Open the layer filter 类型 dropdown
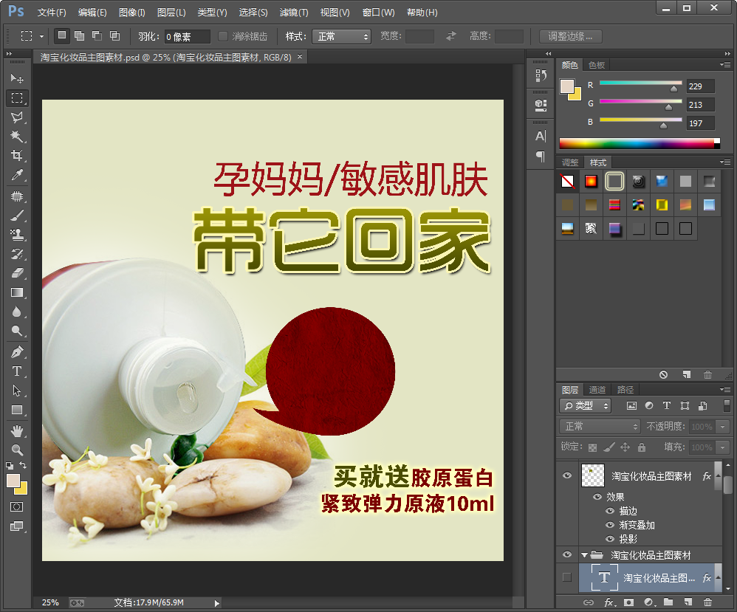Image resolution: width=737 pixels, height=612 pixels. click(x=585, y=405)
